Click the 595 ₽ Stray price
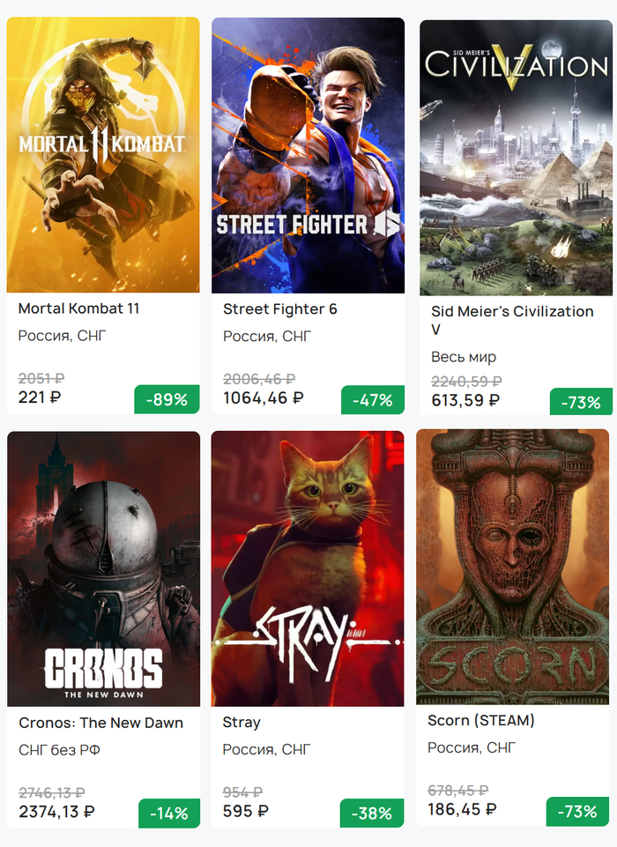617x847 pixels. click(246, 811)
